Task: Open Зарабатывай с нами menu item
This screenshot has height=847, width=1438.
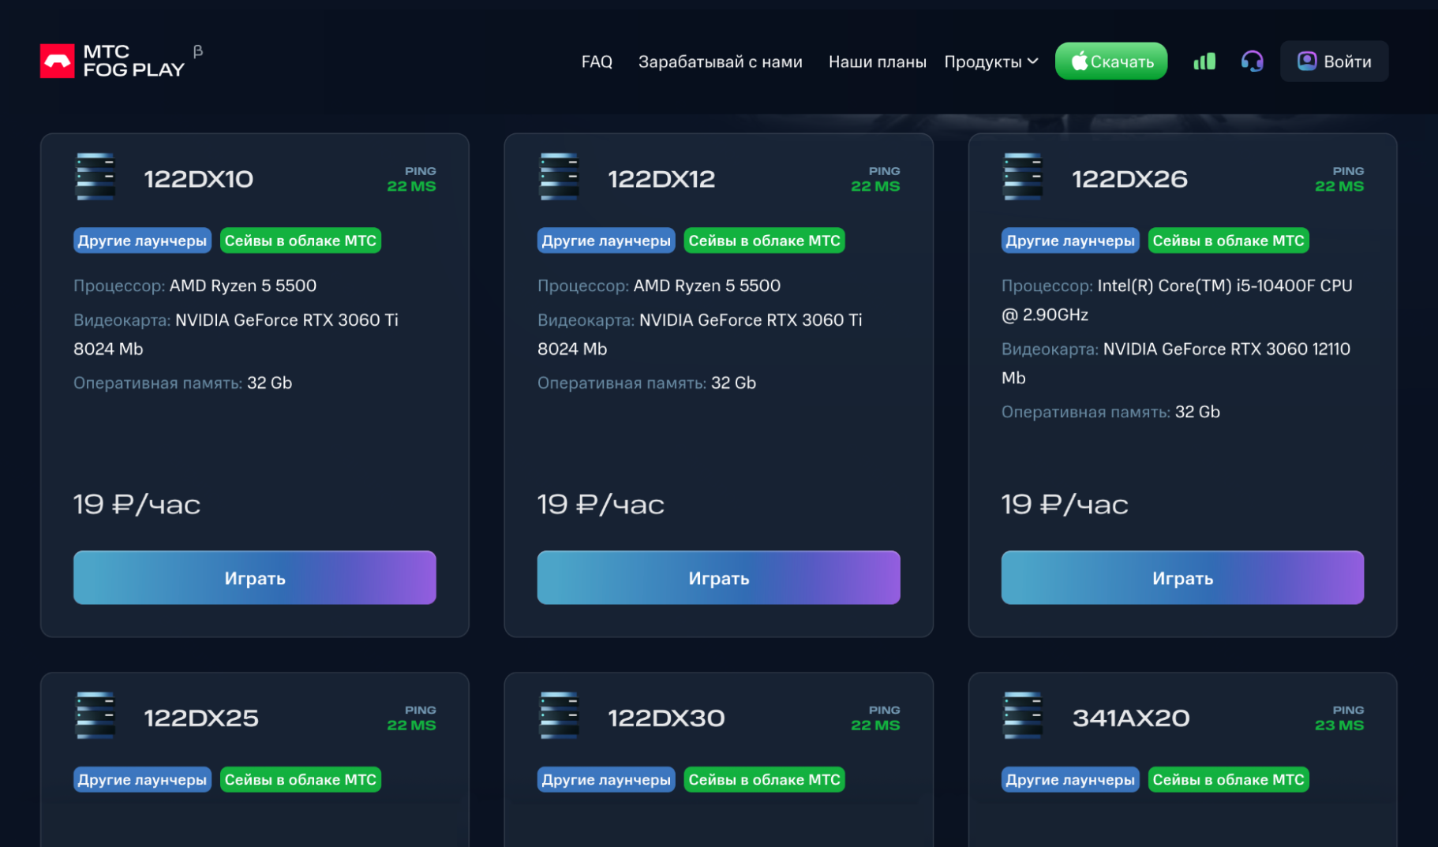Action: 720,62
